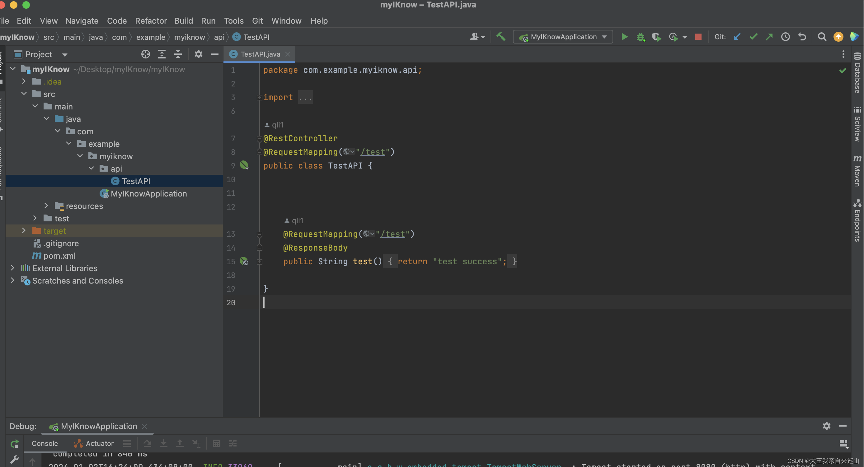Open Maven tool window on right sidebar
This screenshot has height=467, width=864.
857,171
